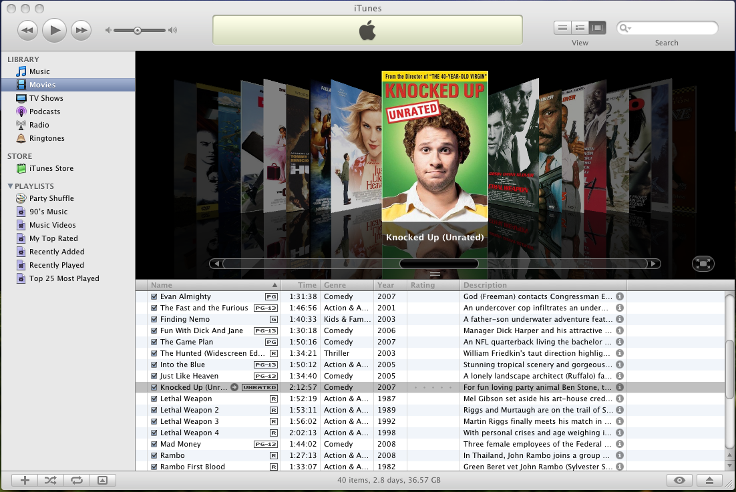Reverse the Name column sort order
The image size is (736, 492).
point(162,284)
